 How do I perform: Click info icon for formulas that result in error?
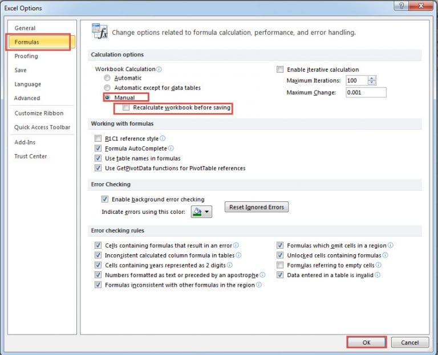pos(236,245)
